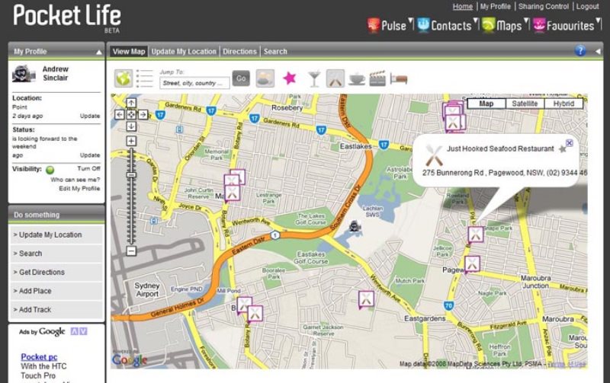The height and width of the screenshot is (383, 610).
Task: Pan map up with arrow button
Action: click(x=131, y=103)
